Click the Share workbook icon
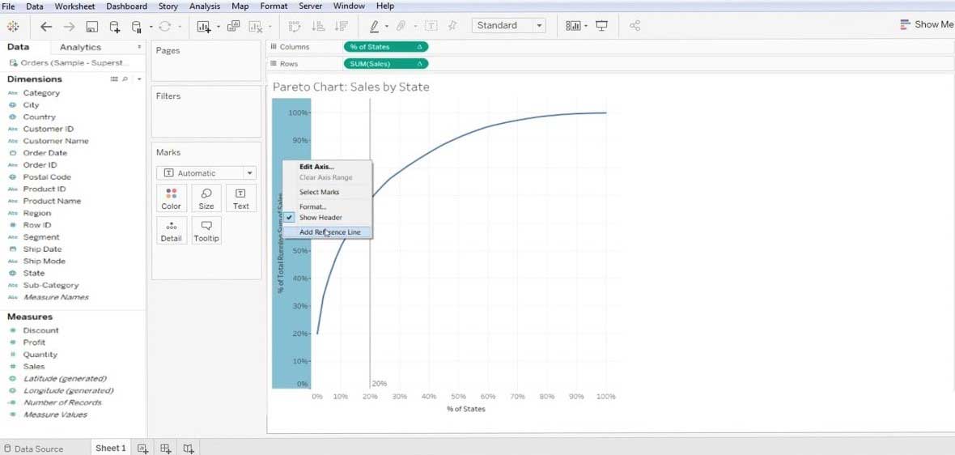 point(635,26)
